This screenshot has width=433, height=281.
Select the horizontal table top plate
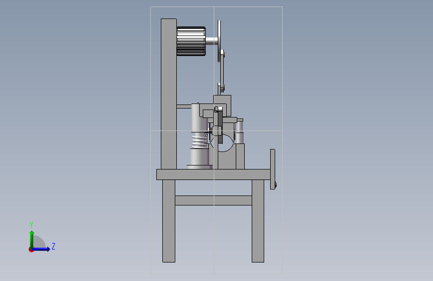(x=213, y=174)
